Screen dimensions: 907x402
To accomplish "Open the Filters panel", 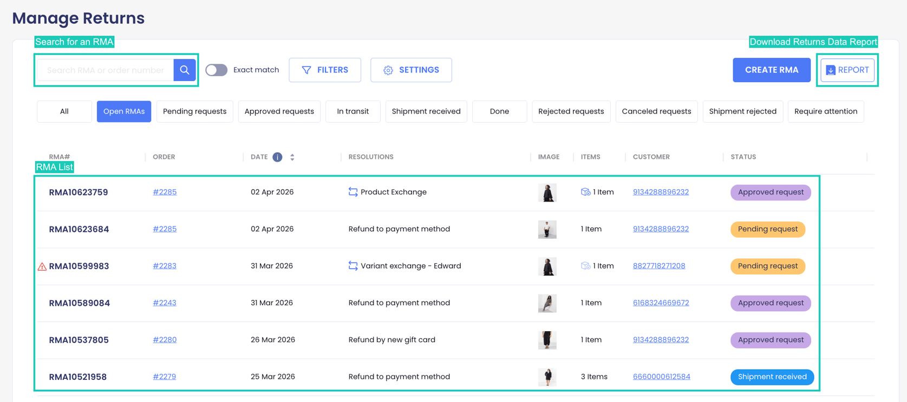I will (x=325, y=70).
